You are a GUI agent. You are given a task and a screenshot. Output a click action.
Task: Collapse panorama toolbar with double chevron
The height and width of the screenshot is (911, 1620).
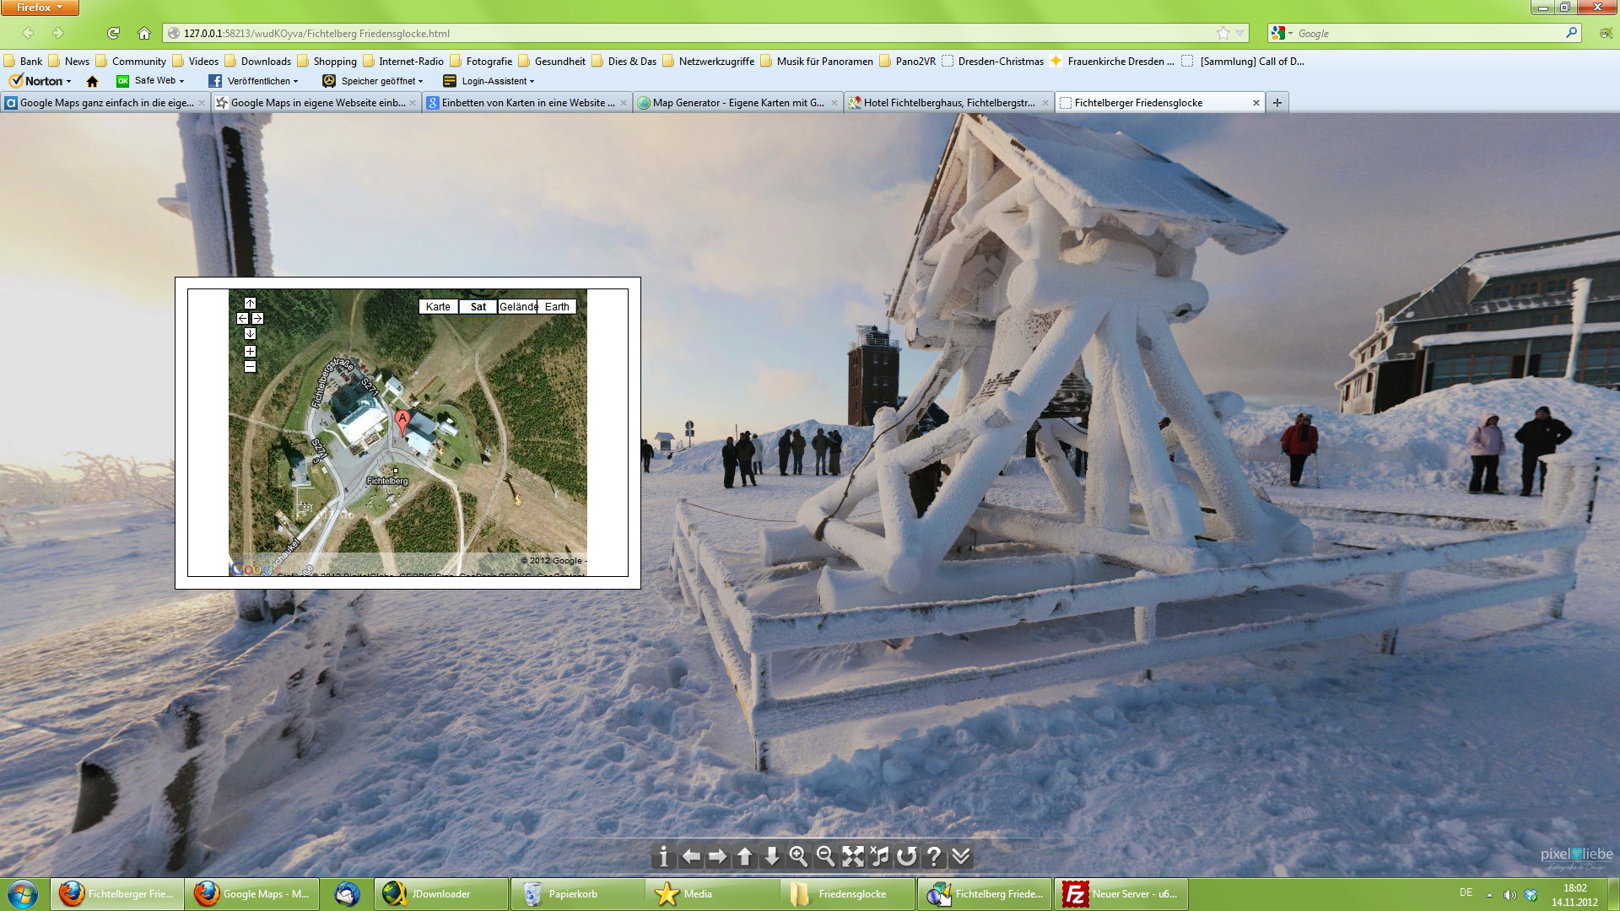click(x=961, y=856)
